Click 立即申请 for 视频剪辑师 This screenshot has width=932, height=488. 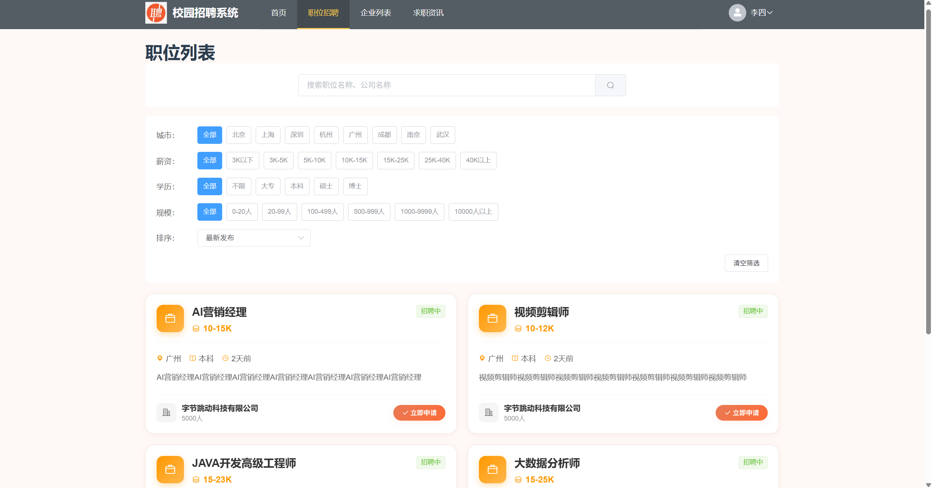coord(741,413)
